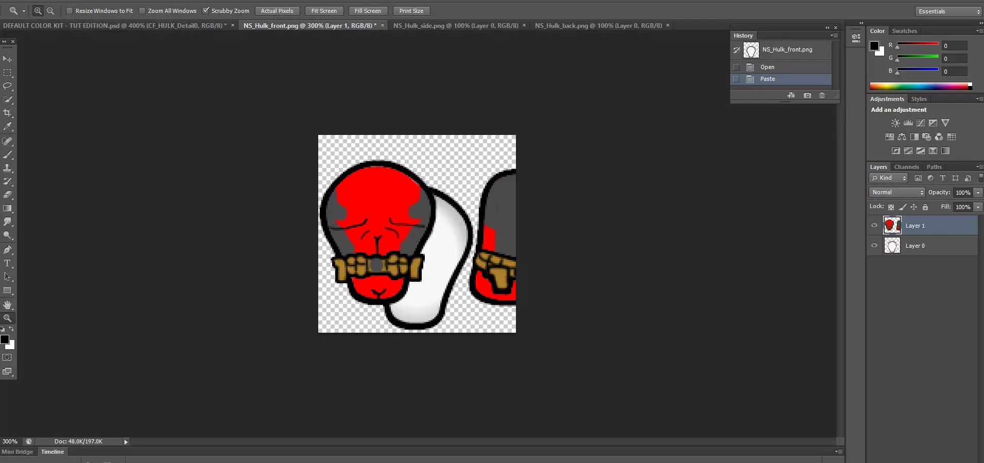Add a Brightness/Contrast adjustment

click(896, 123)
